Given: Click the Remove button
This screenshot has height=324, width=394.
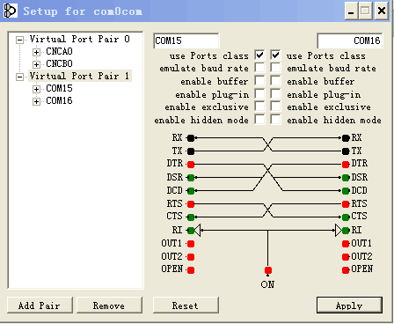Looking at the screenshot, I should (109, 306).
